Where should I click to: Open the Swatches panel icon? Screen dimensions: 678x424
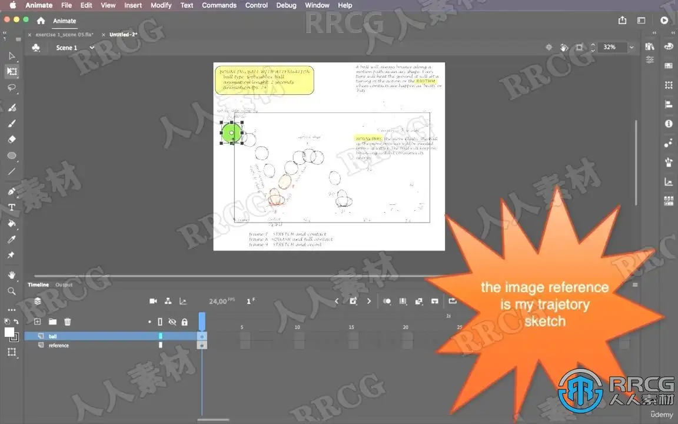click(669, 66)
